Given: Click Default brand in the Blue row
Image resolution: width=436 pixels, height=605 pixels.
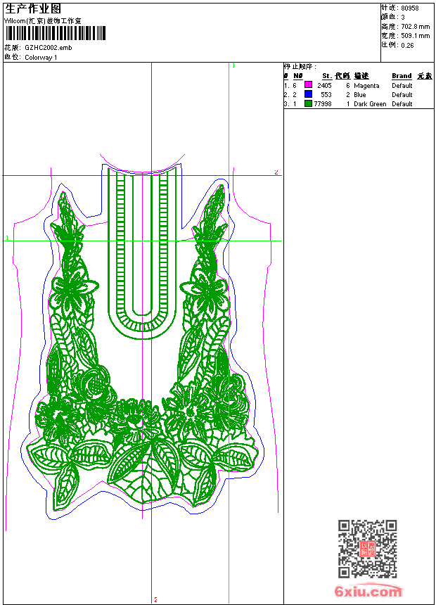Looking at the screenshot, I should coord(402,94).
